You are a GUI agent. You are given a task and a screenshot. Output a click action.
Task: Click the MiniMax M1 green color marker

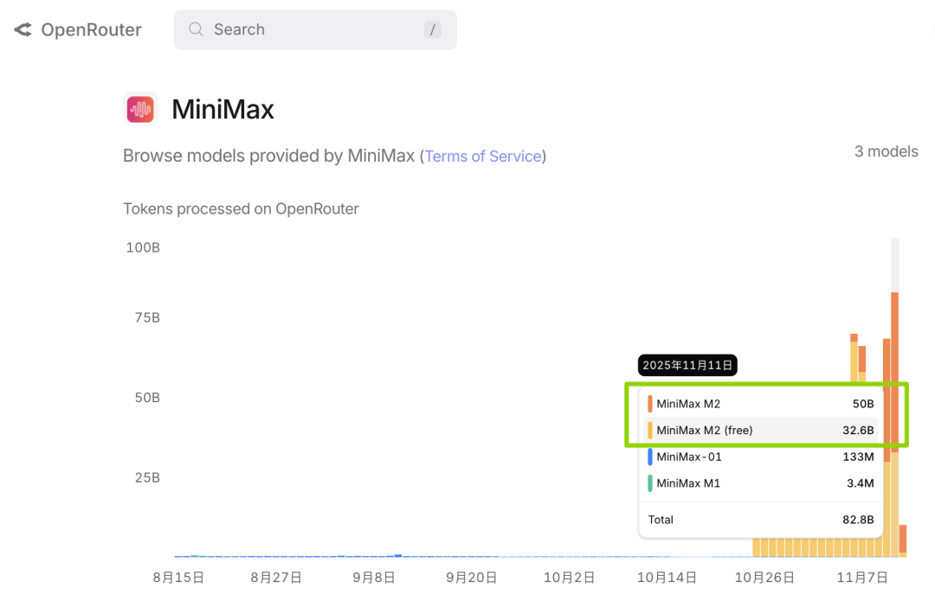click(650, 483)
